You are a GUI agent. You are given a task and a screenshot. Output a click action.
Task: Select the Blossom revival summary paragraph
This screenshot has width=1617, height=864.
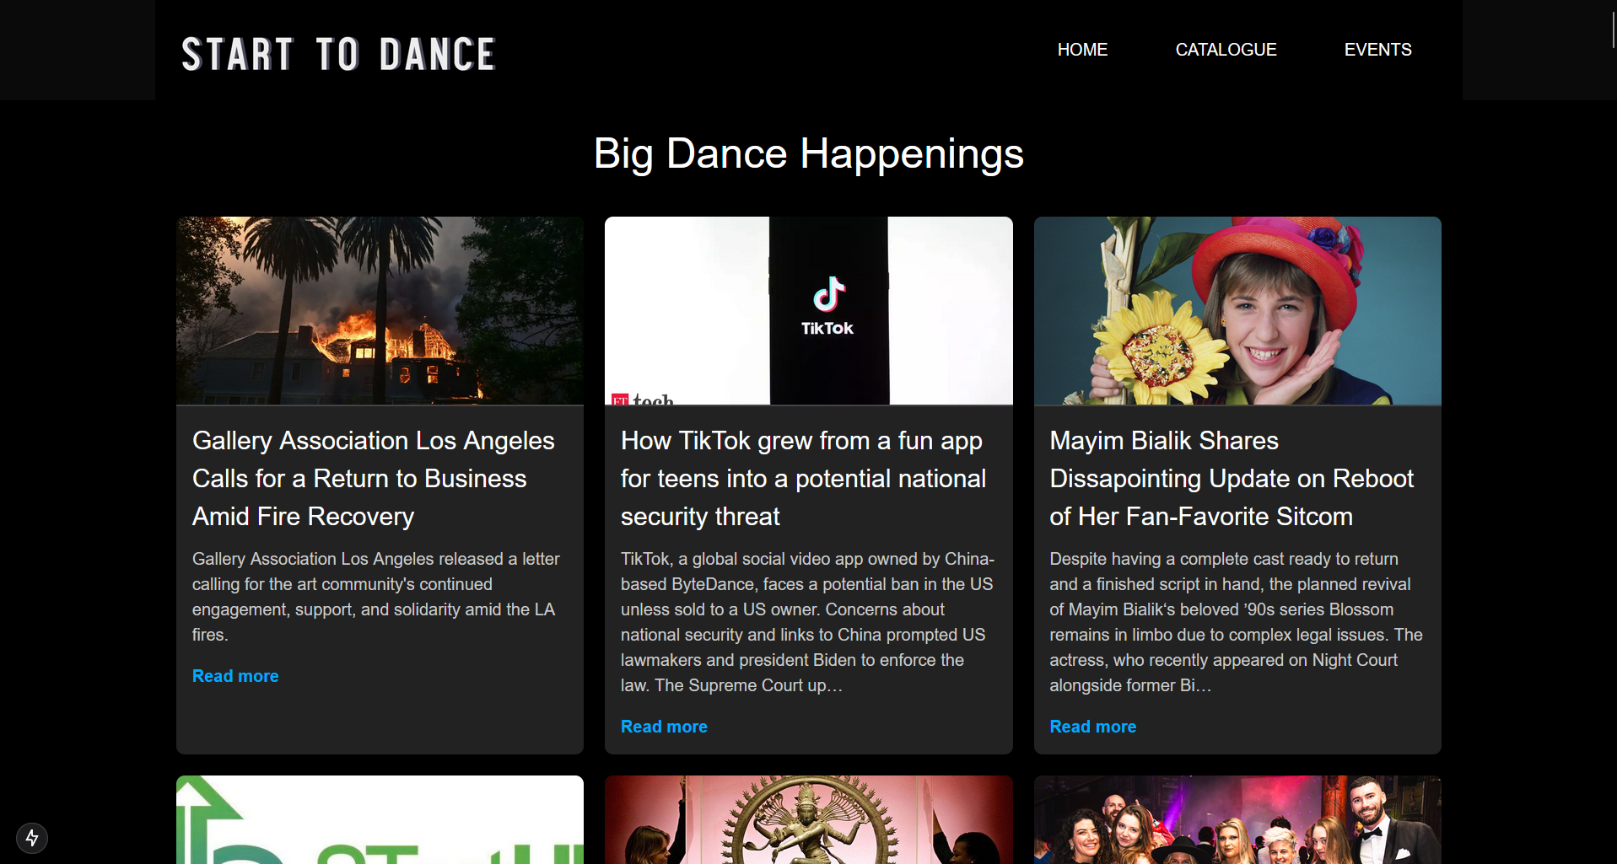pos(1237,622)
